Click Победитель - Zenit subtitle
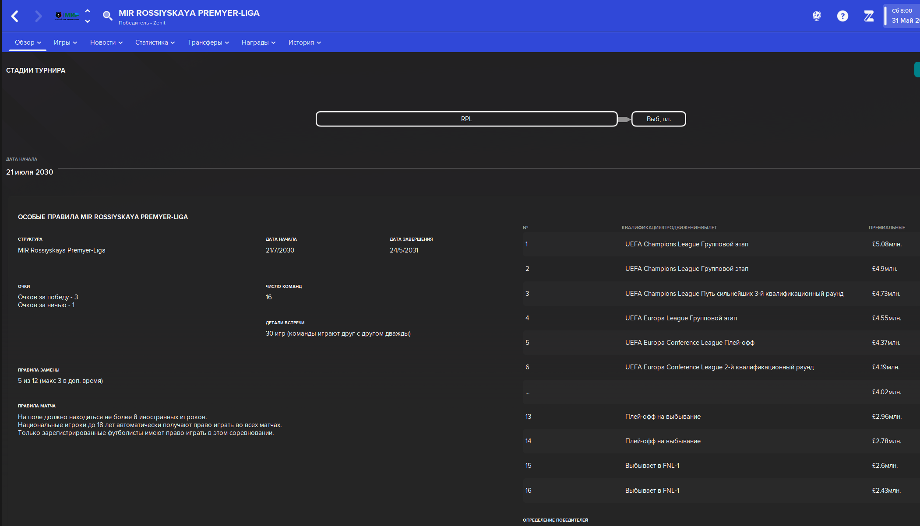The height and width of the screenshot is (526, 920). coord(142,23)
